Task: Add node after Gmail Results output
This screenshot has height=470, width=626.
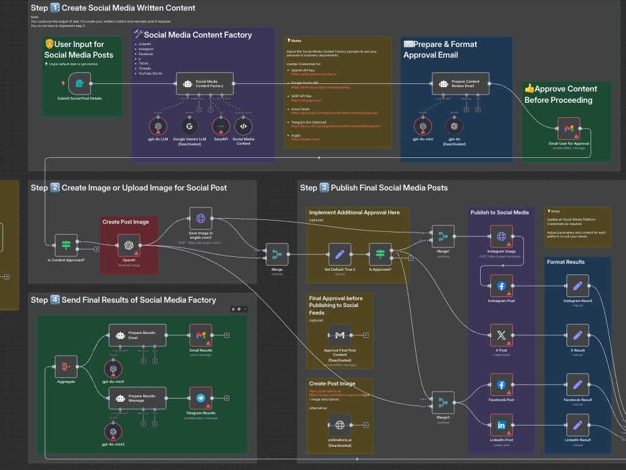Action: [x=227, y=335]
